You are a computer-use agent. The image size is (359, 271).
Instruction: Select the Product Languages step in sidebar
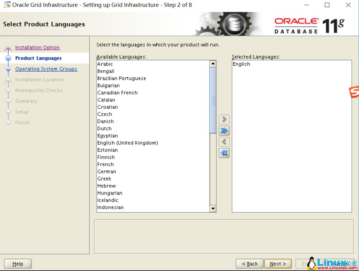click(39, 58)
